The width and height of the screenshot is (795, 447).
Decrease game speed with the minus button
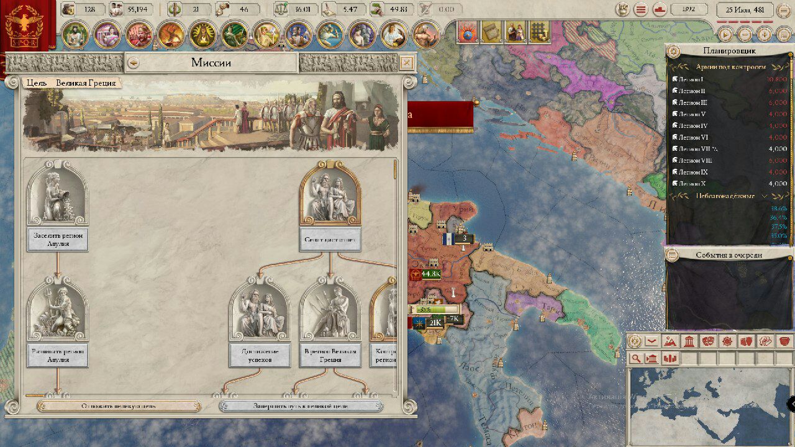[x=745, y=35]
